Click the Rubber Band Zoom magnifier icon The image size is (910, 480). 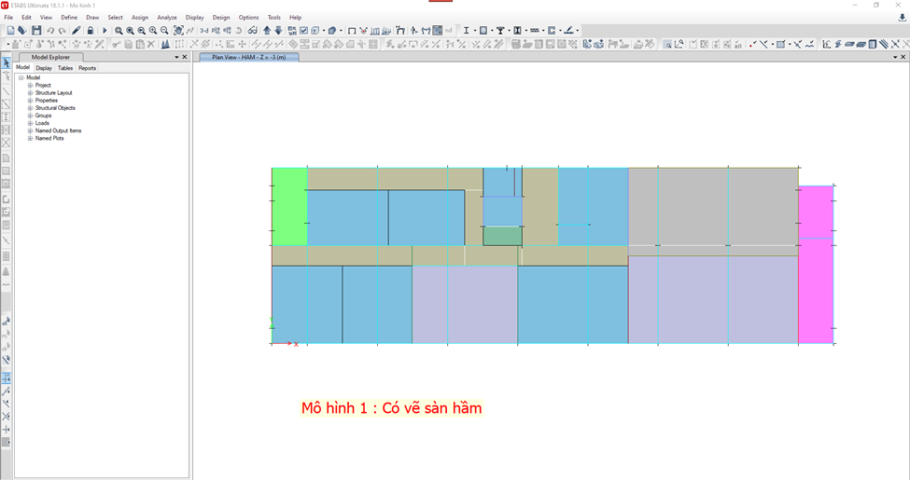pyautogui.click(x=119, y=31)
